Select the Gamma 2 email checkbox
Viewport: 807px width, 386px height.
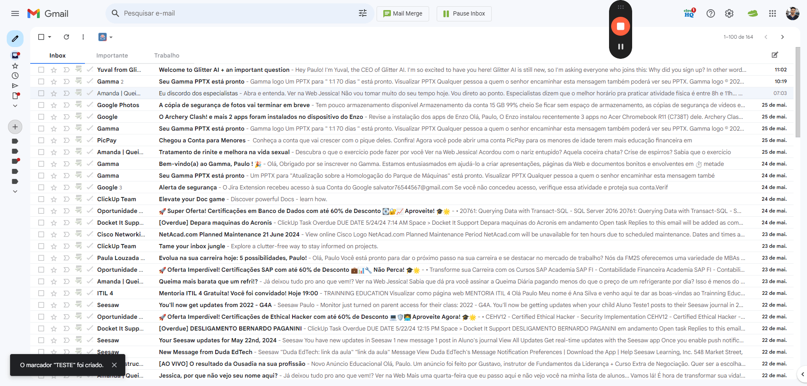(x=41, y=81)
